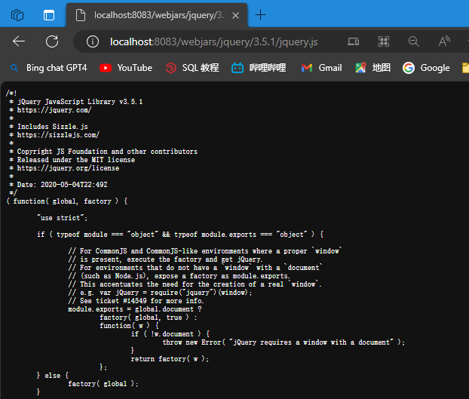
Task: Click 'Copyright JS Foundation and other contributors' line
Action: pyautogui.click(x=107, y=152)
